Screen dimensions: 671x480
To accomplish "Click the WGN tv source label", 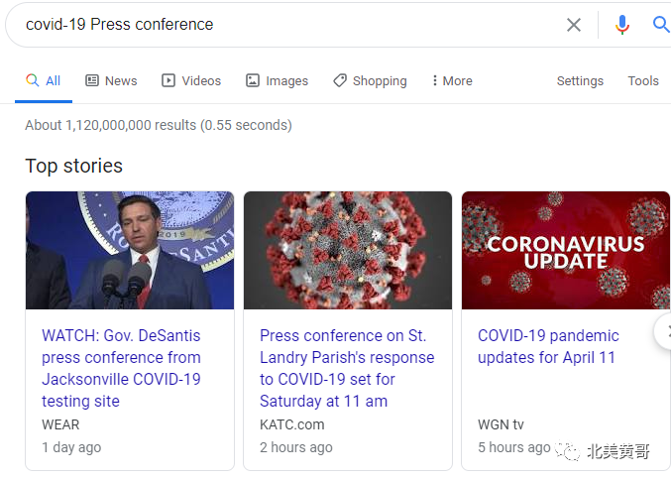I will 501,424.
